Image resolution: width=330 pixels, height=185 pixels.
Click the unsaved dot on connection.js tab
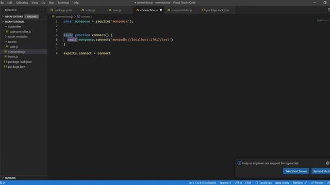[161, 10]
